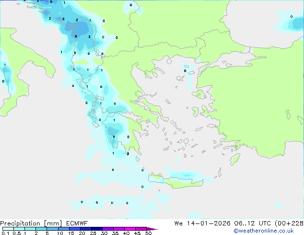Screen dimensions: 304x235
Task: Click the '0.1' legend scale label
Action: coord(5,233)
